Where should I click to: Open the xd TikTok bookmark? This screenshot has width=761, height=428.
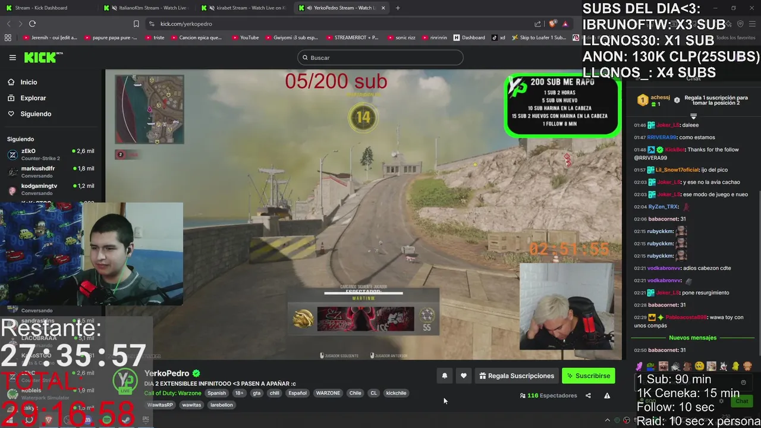click(x=498, y=37)
